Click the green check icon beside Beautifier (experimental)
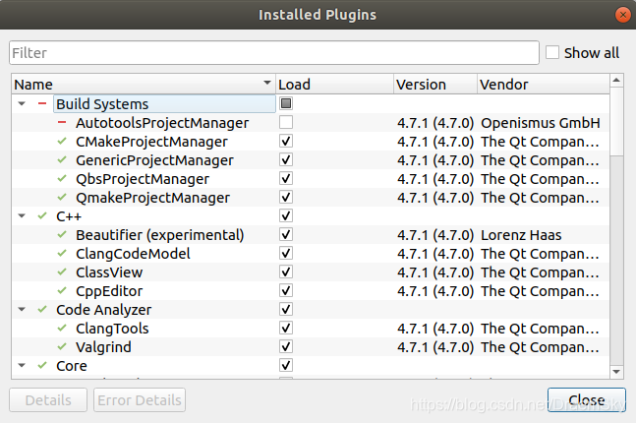Screen dimensions: 636x423 pos(62,235)
